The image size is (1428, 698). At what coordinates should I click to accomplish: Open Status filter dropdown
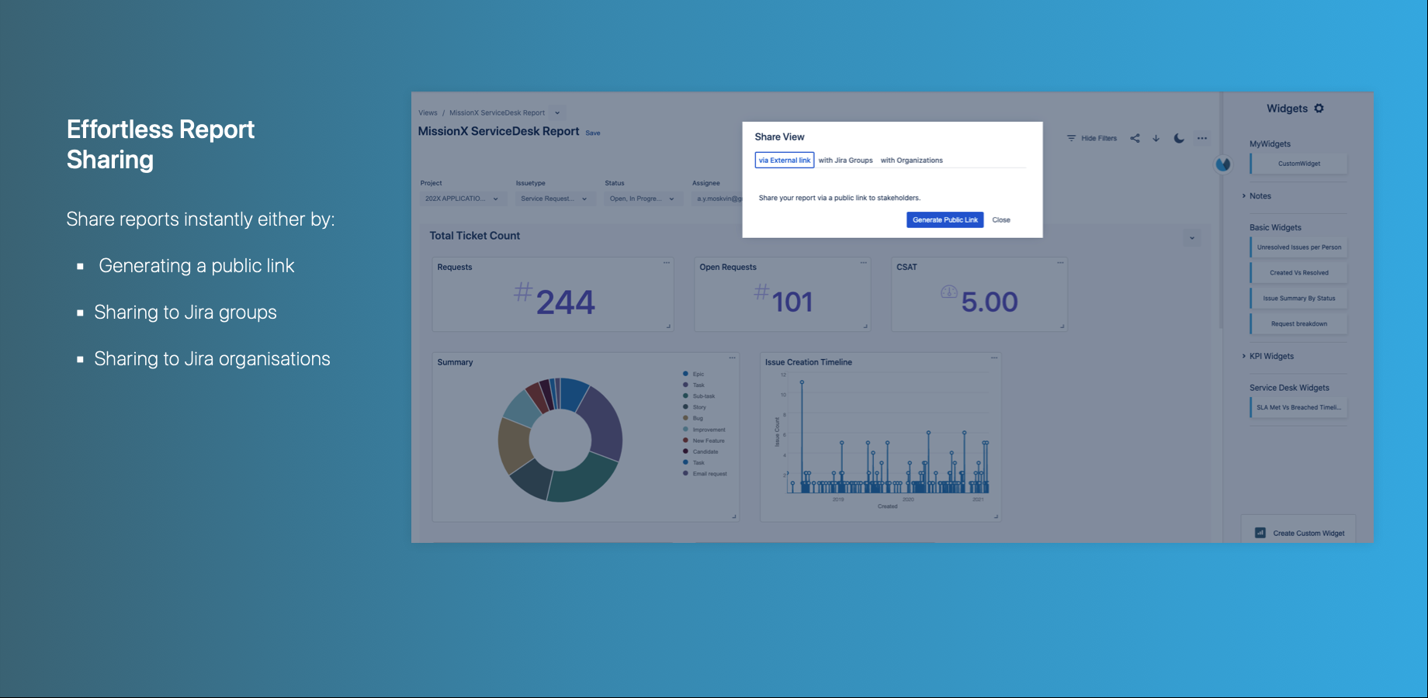[x=643, y=199]
